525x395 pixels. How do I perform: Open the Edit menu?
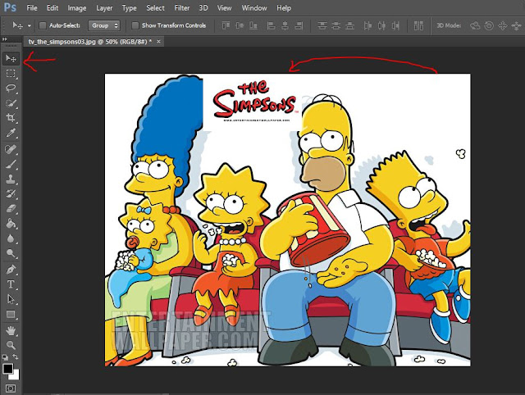point(52,7)
